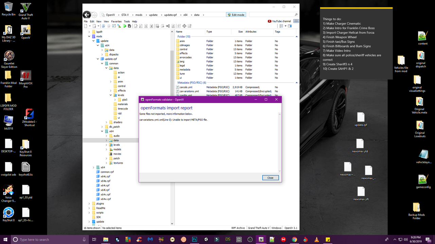Image resolution: width=435 pixels, height=244 pixels.
Task: Click the import report vertical scrollbar
Action: point(280,143)
